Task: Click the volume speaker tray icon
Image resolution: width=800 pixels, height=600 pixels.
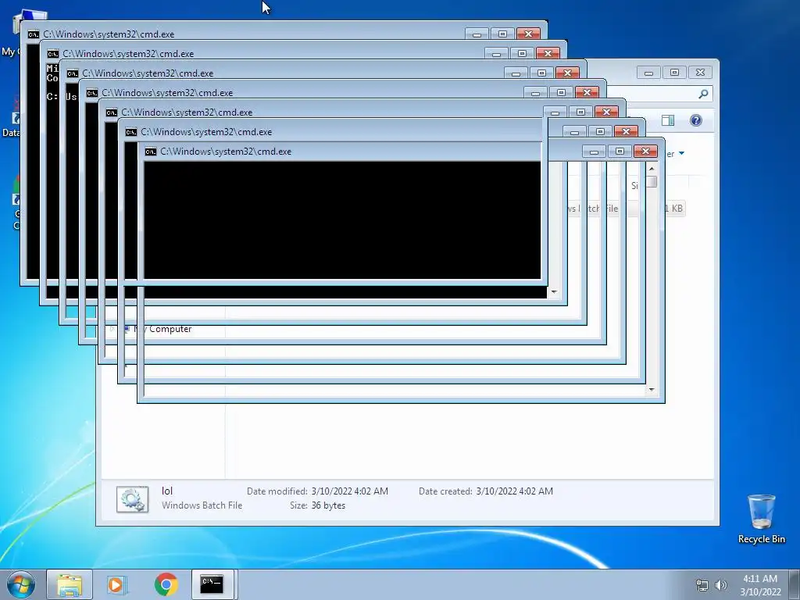Action: [x=720, y=585]
